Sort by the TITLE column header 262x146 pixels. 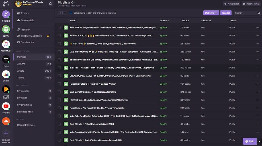73,20
